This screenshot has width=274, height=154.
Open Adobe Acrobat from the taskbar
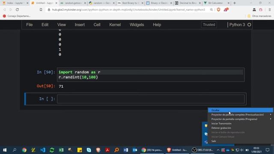click(107, 150)
